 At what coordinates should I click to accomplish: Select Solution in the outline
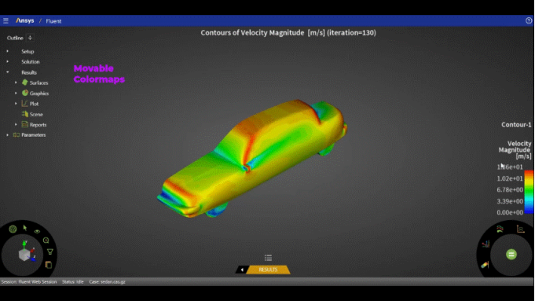31,62
